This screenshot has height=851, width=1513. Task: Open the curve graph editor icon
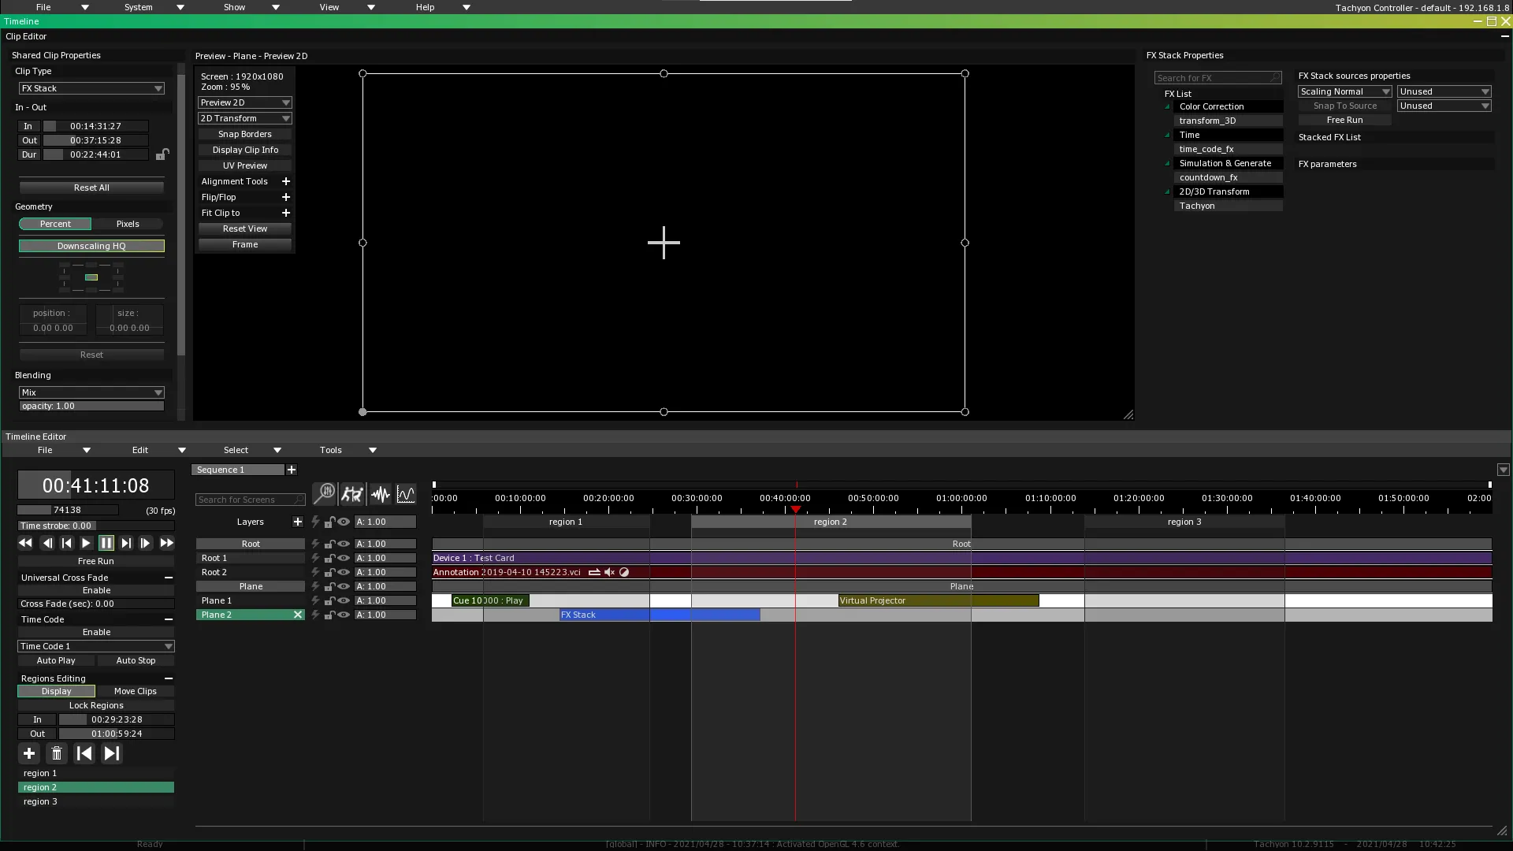[x=406, y=494]
